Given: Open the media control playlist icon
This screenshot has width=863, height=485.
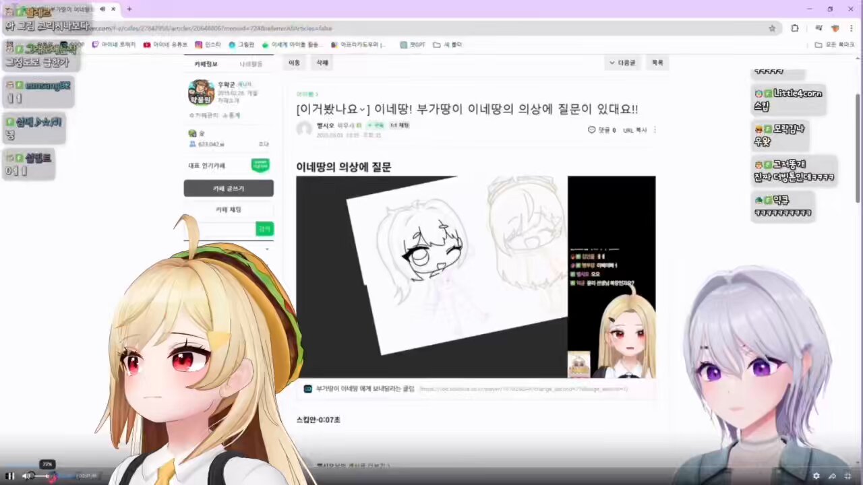Looking at the screenshot, I should click(819, 28).
